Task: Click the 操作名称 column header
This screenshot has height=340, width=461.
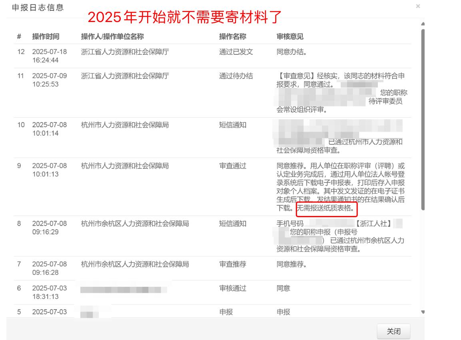Action: [232, 37]
